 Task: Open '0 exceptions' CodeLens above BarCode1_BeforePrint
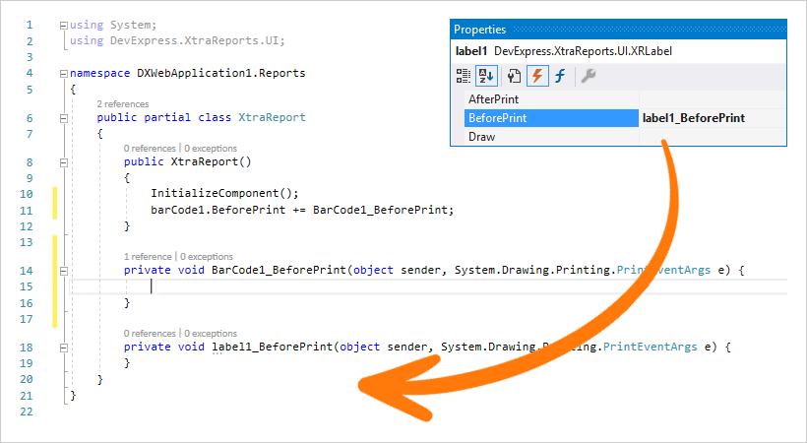207,257
